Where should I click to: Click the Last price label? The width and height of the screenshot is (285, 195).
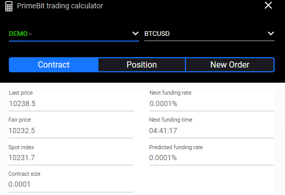pyautogui.click(x=21, y=93)
